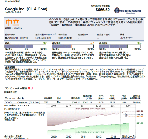Click the 直近株価 column header
This screenshot has height=139, width=148.
tap(75, 98)
